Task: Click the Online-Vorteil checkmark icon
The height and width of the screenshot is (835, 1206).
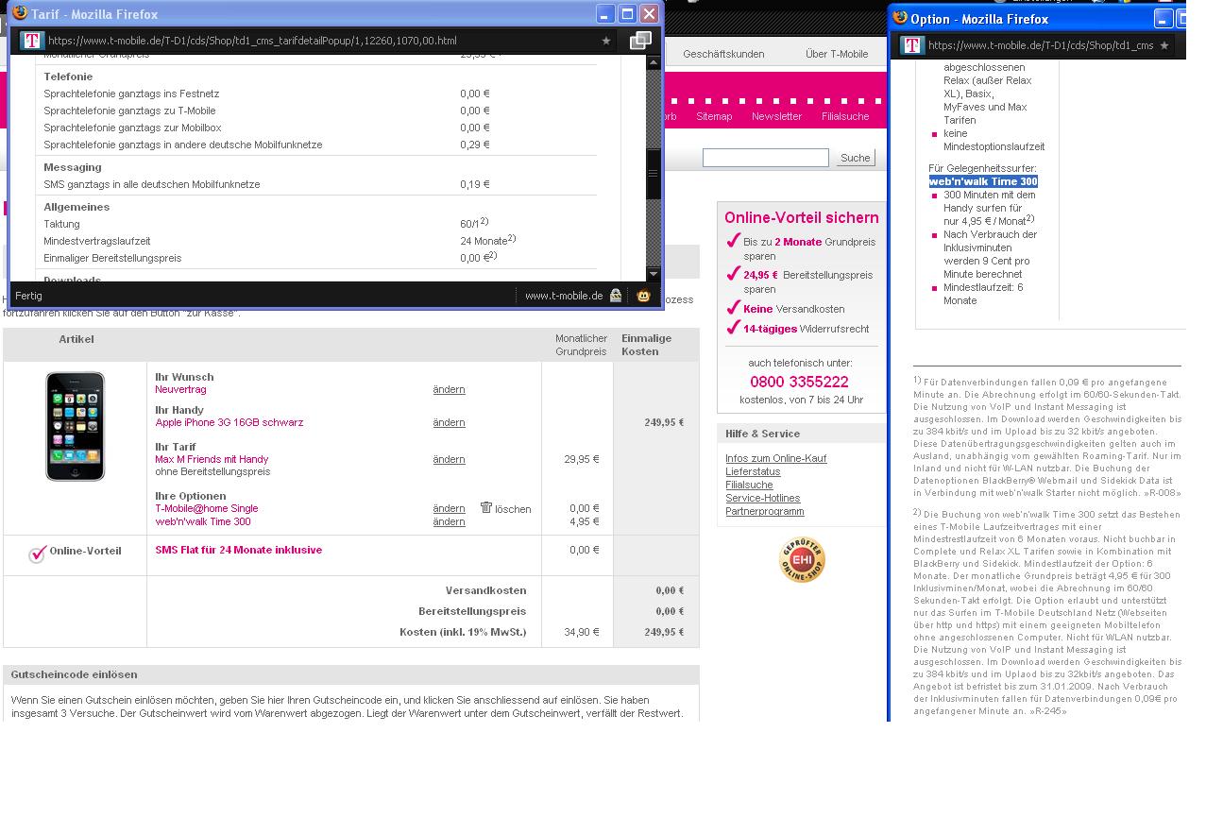Action: click(37, 554)
